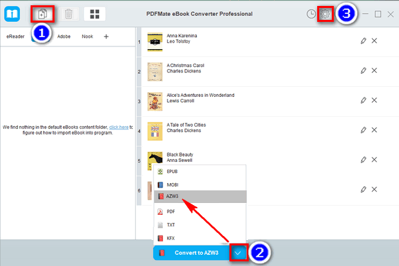Image resolution: width=399 pixels, height=266 pixels.
Task: Toggle the output format dropdown arrow
Action: click(238, 253)
